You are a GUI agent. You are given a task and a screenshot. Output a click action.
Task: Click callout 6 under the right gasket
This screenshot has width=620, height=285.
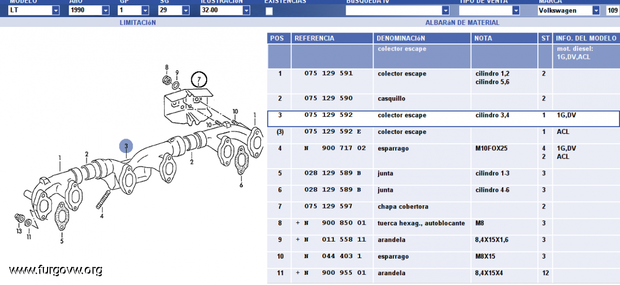241,185
